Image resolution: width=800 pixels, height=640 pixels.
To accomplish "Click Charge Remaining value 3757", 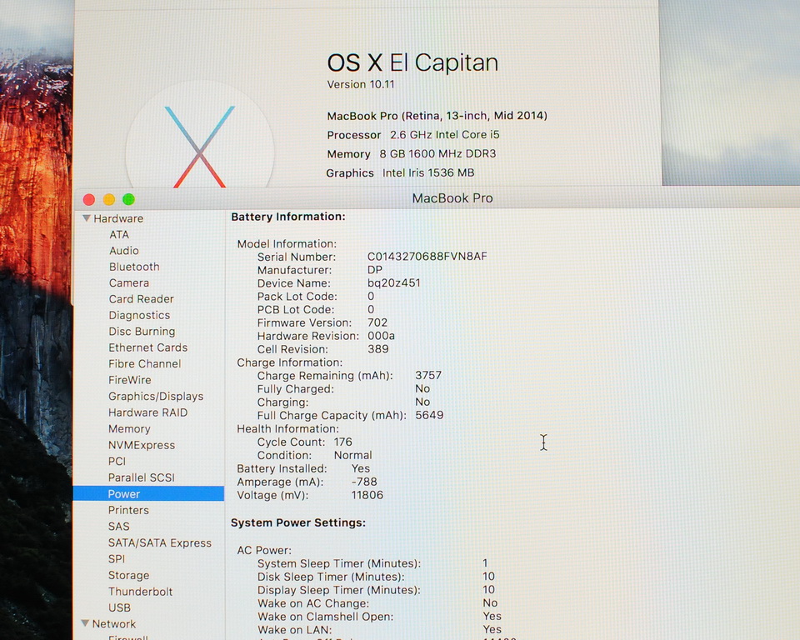I will pos(428,375).
